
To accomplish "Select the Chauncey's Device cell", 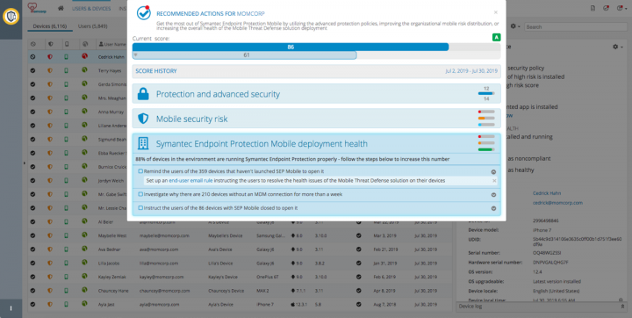I will 226,291.
